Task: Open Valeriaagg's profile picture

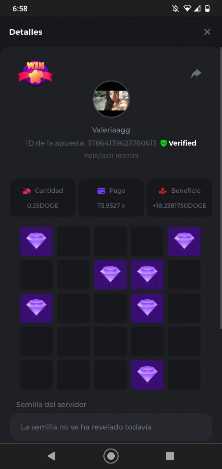Action: coord(111,99)
